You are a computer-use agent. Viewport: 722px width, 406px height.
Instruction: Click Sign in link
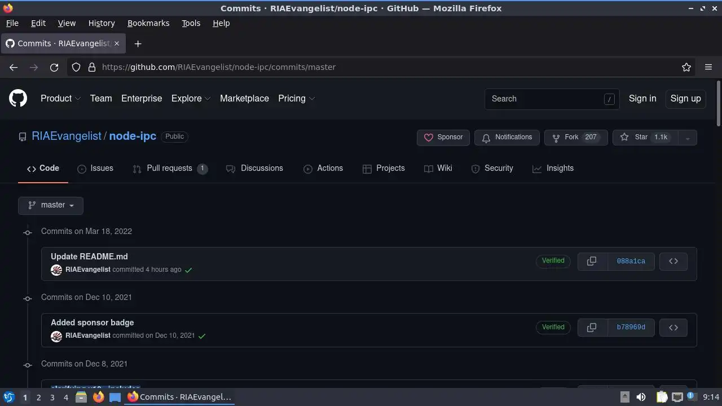(642, 98)
